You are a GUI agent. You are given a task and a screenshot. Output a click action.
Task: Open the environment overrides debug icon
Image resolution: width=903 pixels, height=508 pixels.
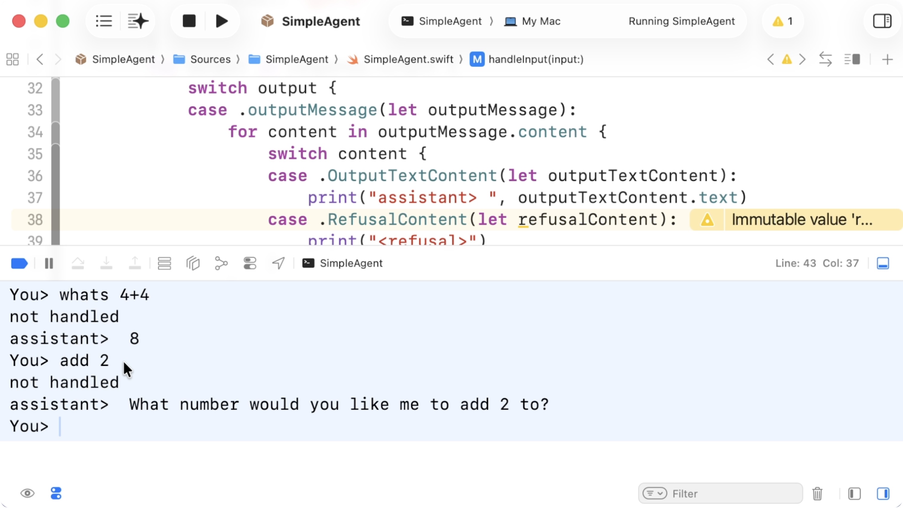[x=250, y=264]
